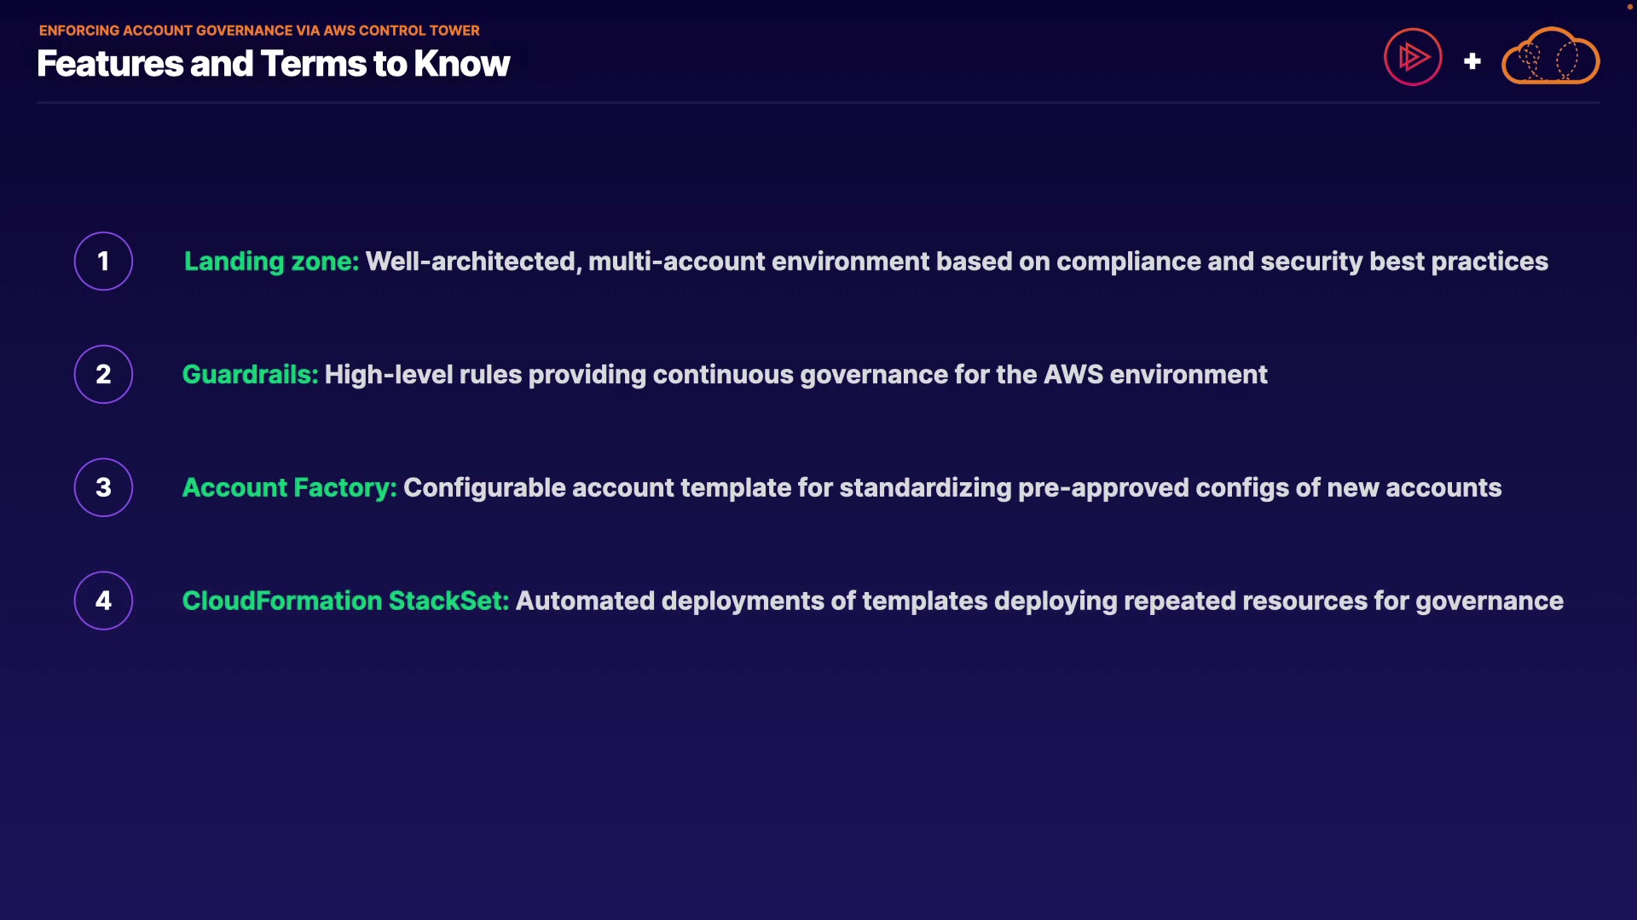Click the small orange dot in corner
1637x920 pixels.
click(x=1629, y=7)
